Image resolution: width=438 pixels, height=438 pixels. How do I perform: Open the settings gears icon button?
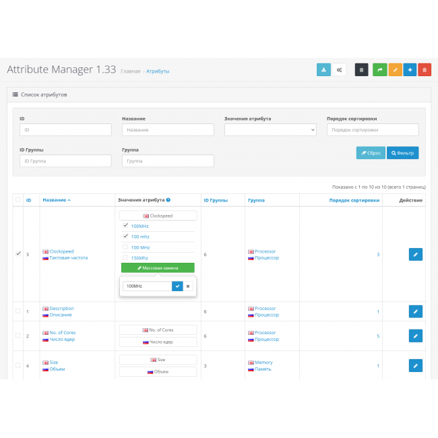340,69
